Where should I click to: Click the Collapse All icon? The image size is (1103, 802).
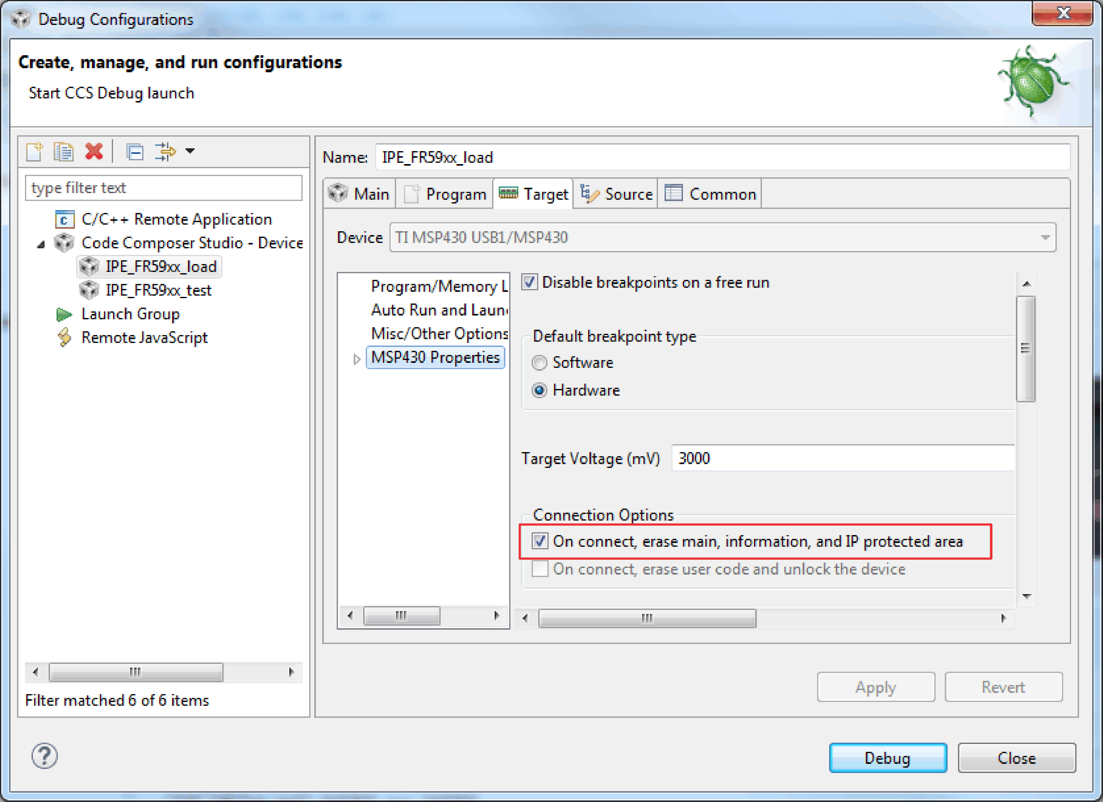[x=135, y=151]
